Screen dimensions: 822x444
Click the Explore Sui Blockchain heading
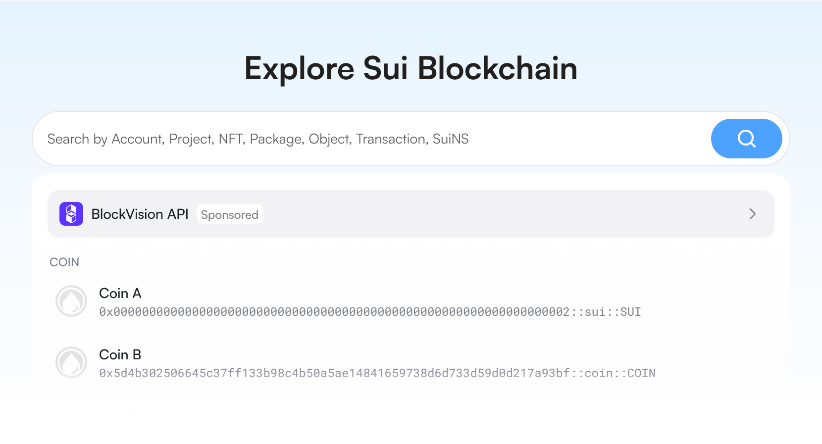pyautogui.click(x=411, y=68)
